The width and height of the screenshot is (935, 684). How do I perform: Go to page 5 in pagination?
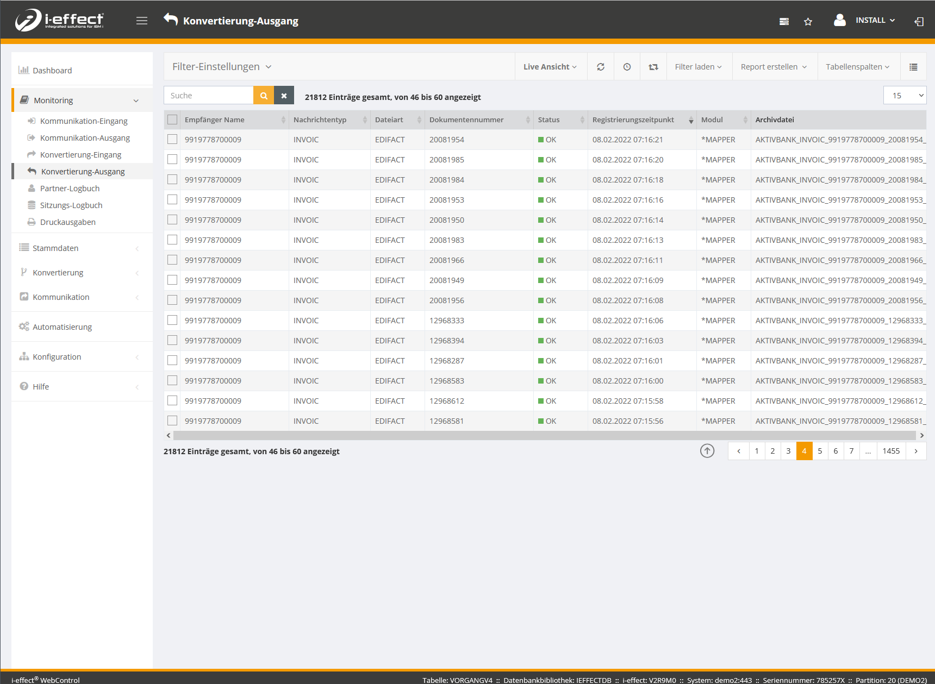[x=820, y=451]
